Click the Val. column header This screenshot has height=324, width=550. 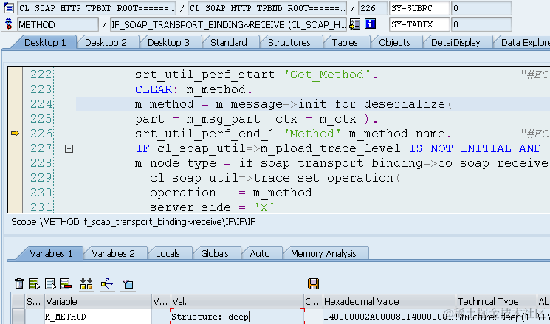pyautogui.click(x=237, y=301)
